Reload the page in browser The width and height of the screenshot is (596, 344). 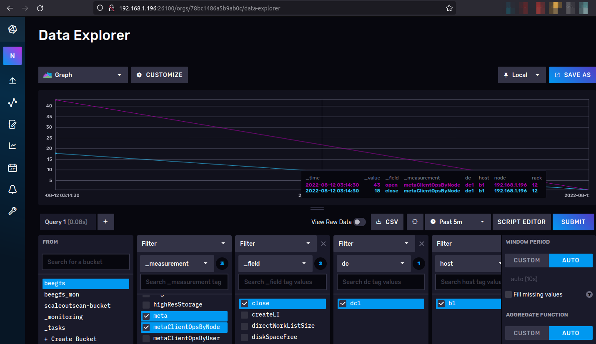(40, 8)
